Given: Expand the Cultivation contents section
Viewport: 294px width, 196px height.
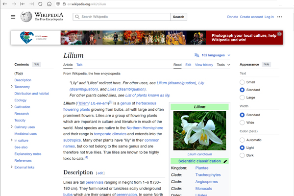Looking at the screenshot, I should [x=12, y=106].
